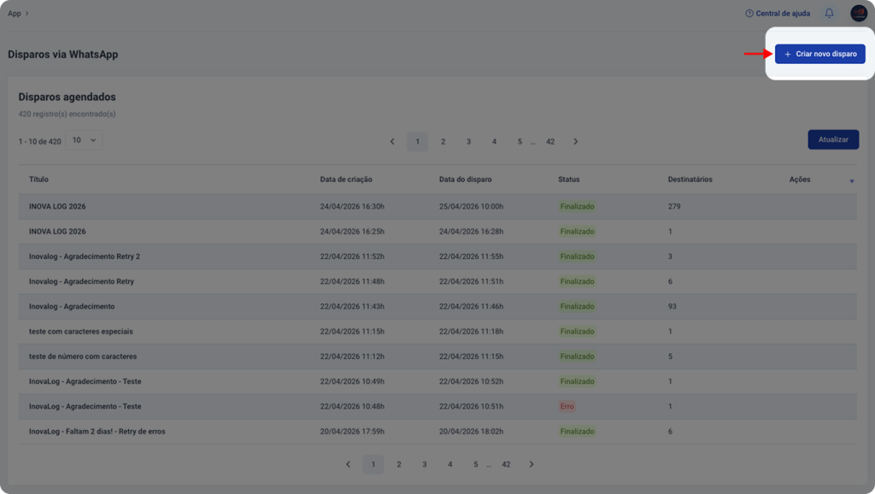Viewport: 875px width, 494px height.
Task: Click the breadcrumb chevron after App
Action: (26, 14)
